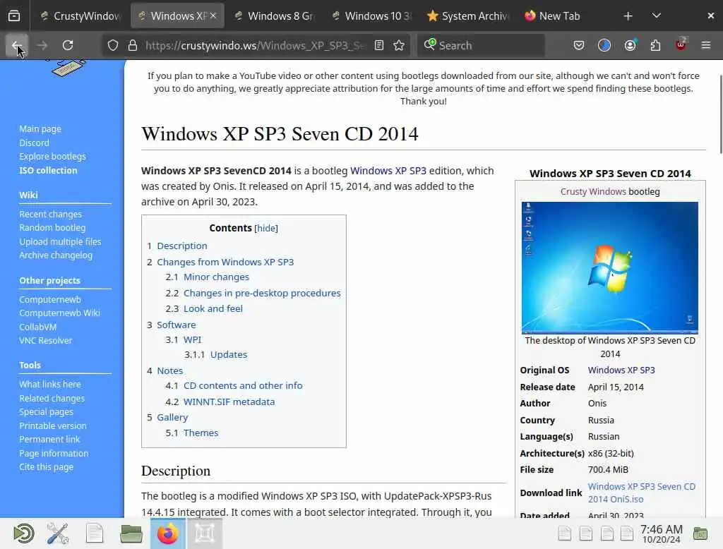Jump to Look and feel section
723x549 pixels.
tap(213, 308)
